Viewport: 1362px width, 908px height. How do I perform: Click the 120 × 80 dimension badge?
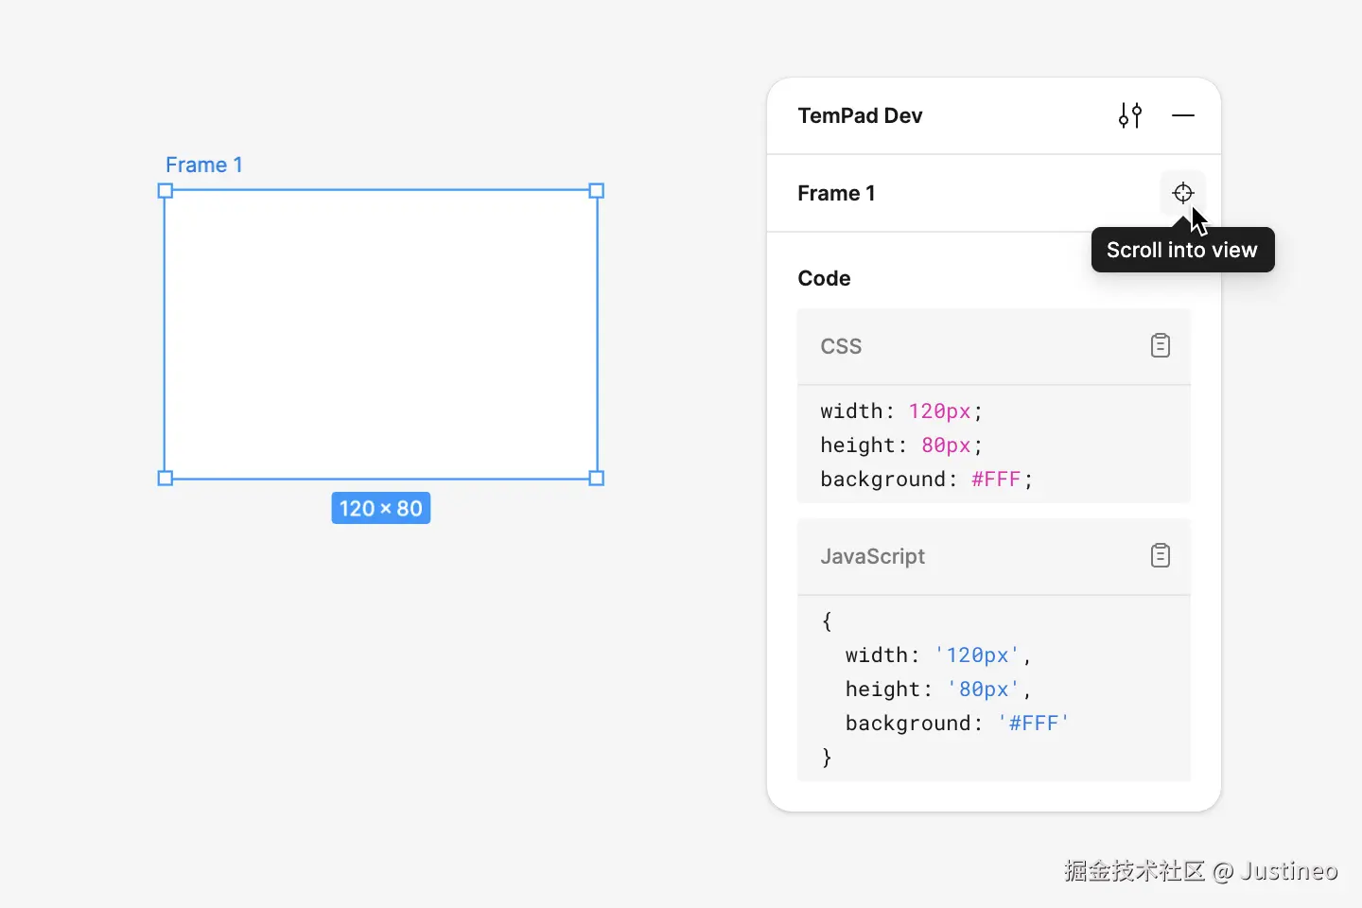(x=381, y=509)
